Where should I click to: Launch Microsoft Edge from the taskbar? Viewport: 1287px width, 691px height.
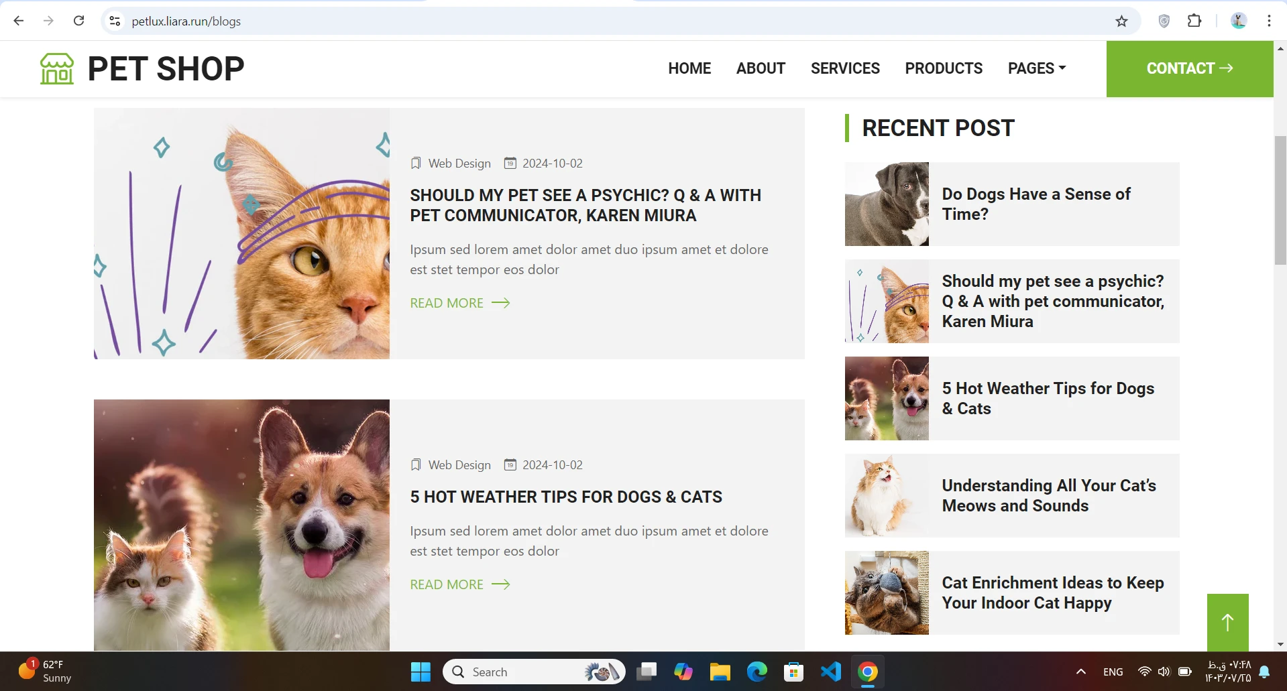757,672
